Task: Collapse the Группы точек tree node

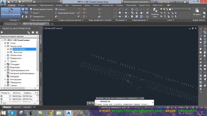Action: click(x=5, y=46)
